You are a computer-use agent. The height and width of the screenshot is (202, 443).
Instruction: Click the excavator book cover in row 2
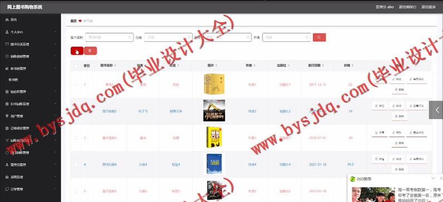click(x=214, y=111)
